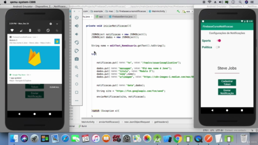
Task: Turn off the Sports switch on right phone
Action: (218, 41)
